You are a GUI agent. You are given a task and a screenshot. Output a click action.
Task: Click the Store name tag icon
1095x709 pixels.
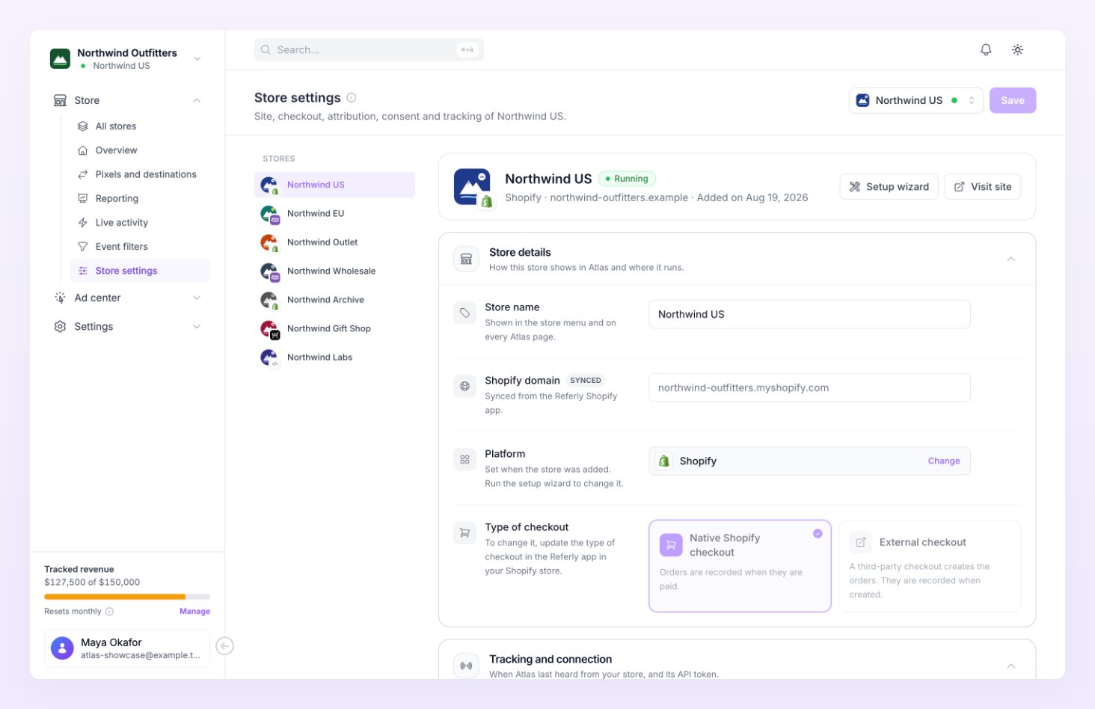pyautogui.click(x=464, y=313)
